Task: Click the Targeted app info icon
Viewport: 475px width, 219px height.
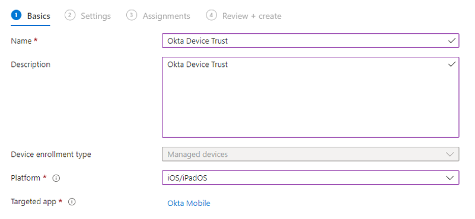Action: (x=72, y=202)
